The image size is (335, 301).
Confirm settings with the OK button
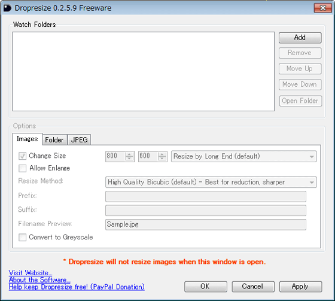coord(206,287)
